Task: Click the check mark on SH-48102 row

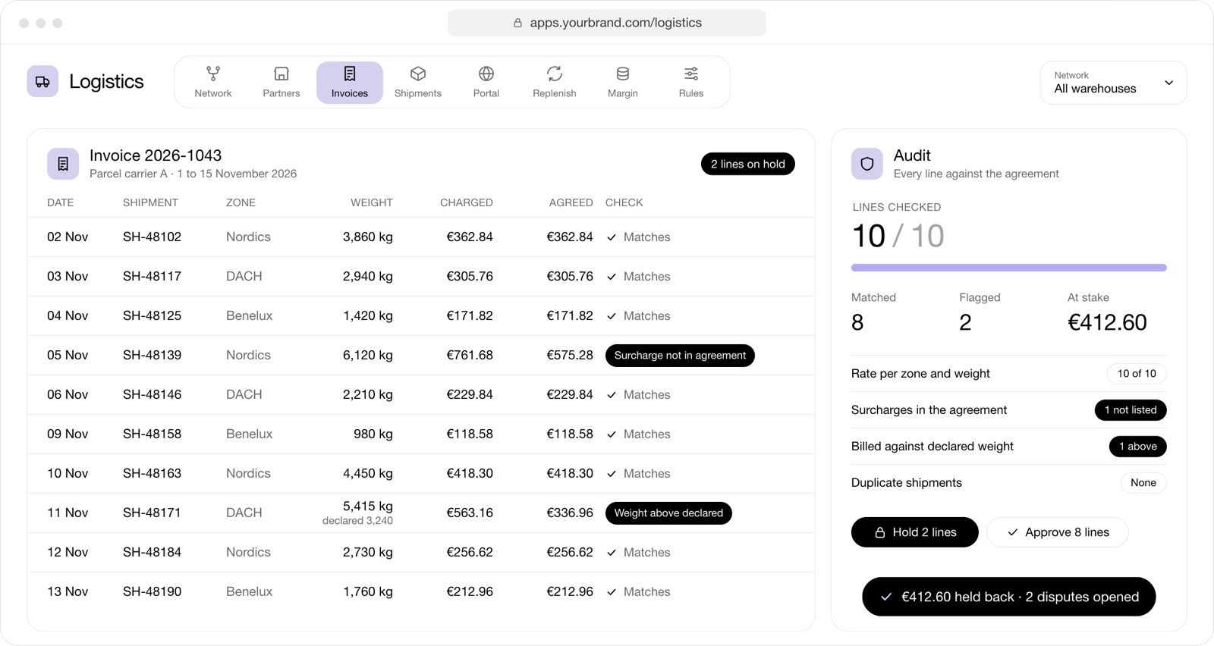Action: coord(612,237)
